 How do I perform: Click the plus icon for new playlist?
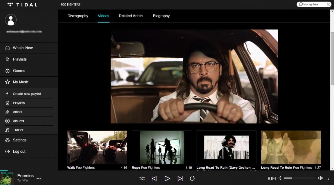7,94
